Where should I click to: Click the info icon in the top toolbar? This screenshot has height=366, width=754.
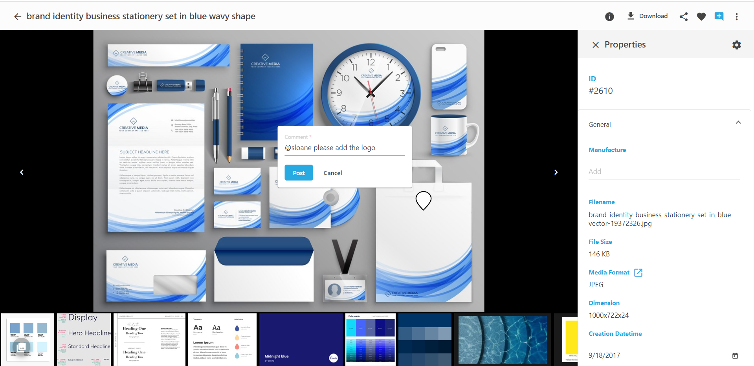click(x=609, y=16)
